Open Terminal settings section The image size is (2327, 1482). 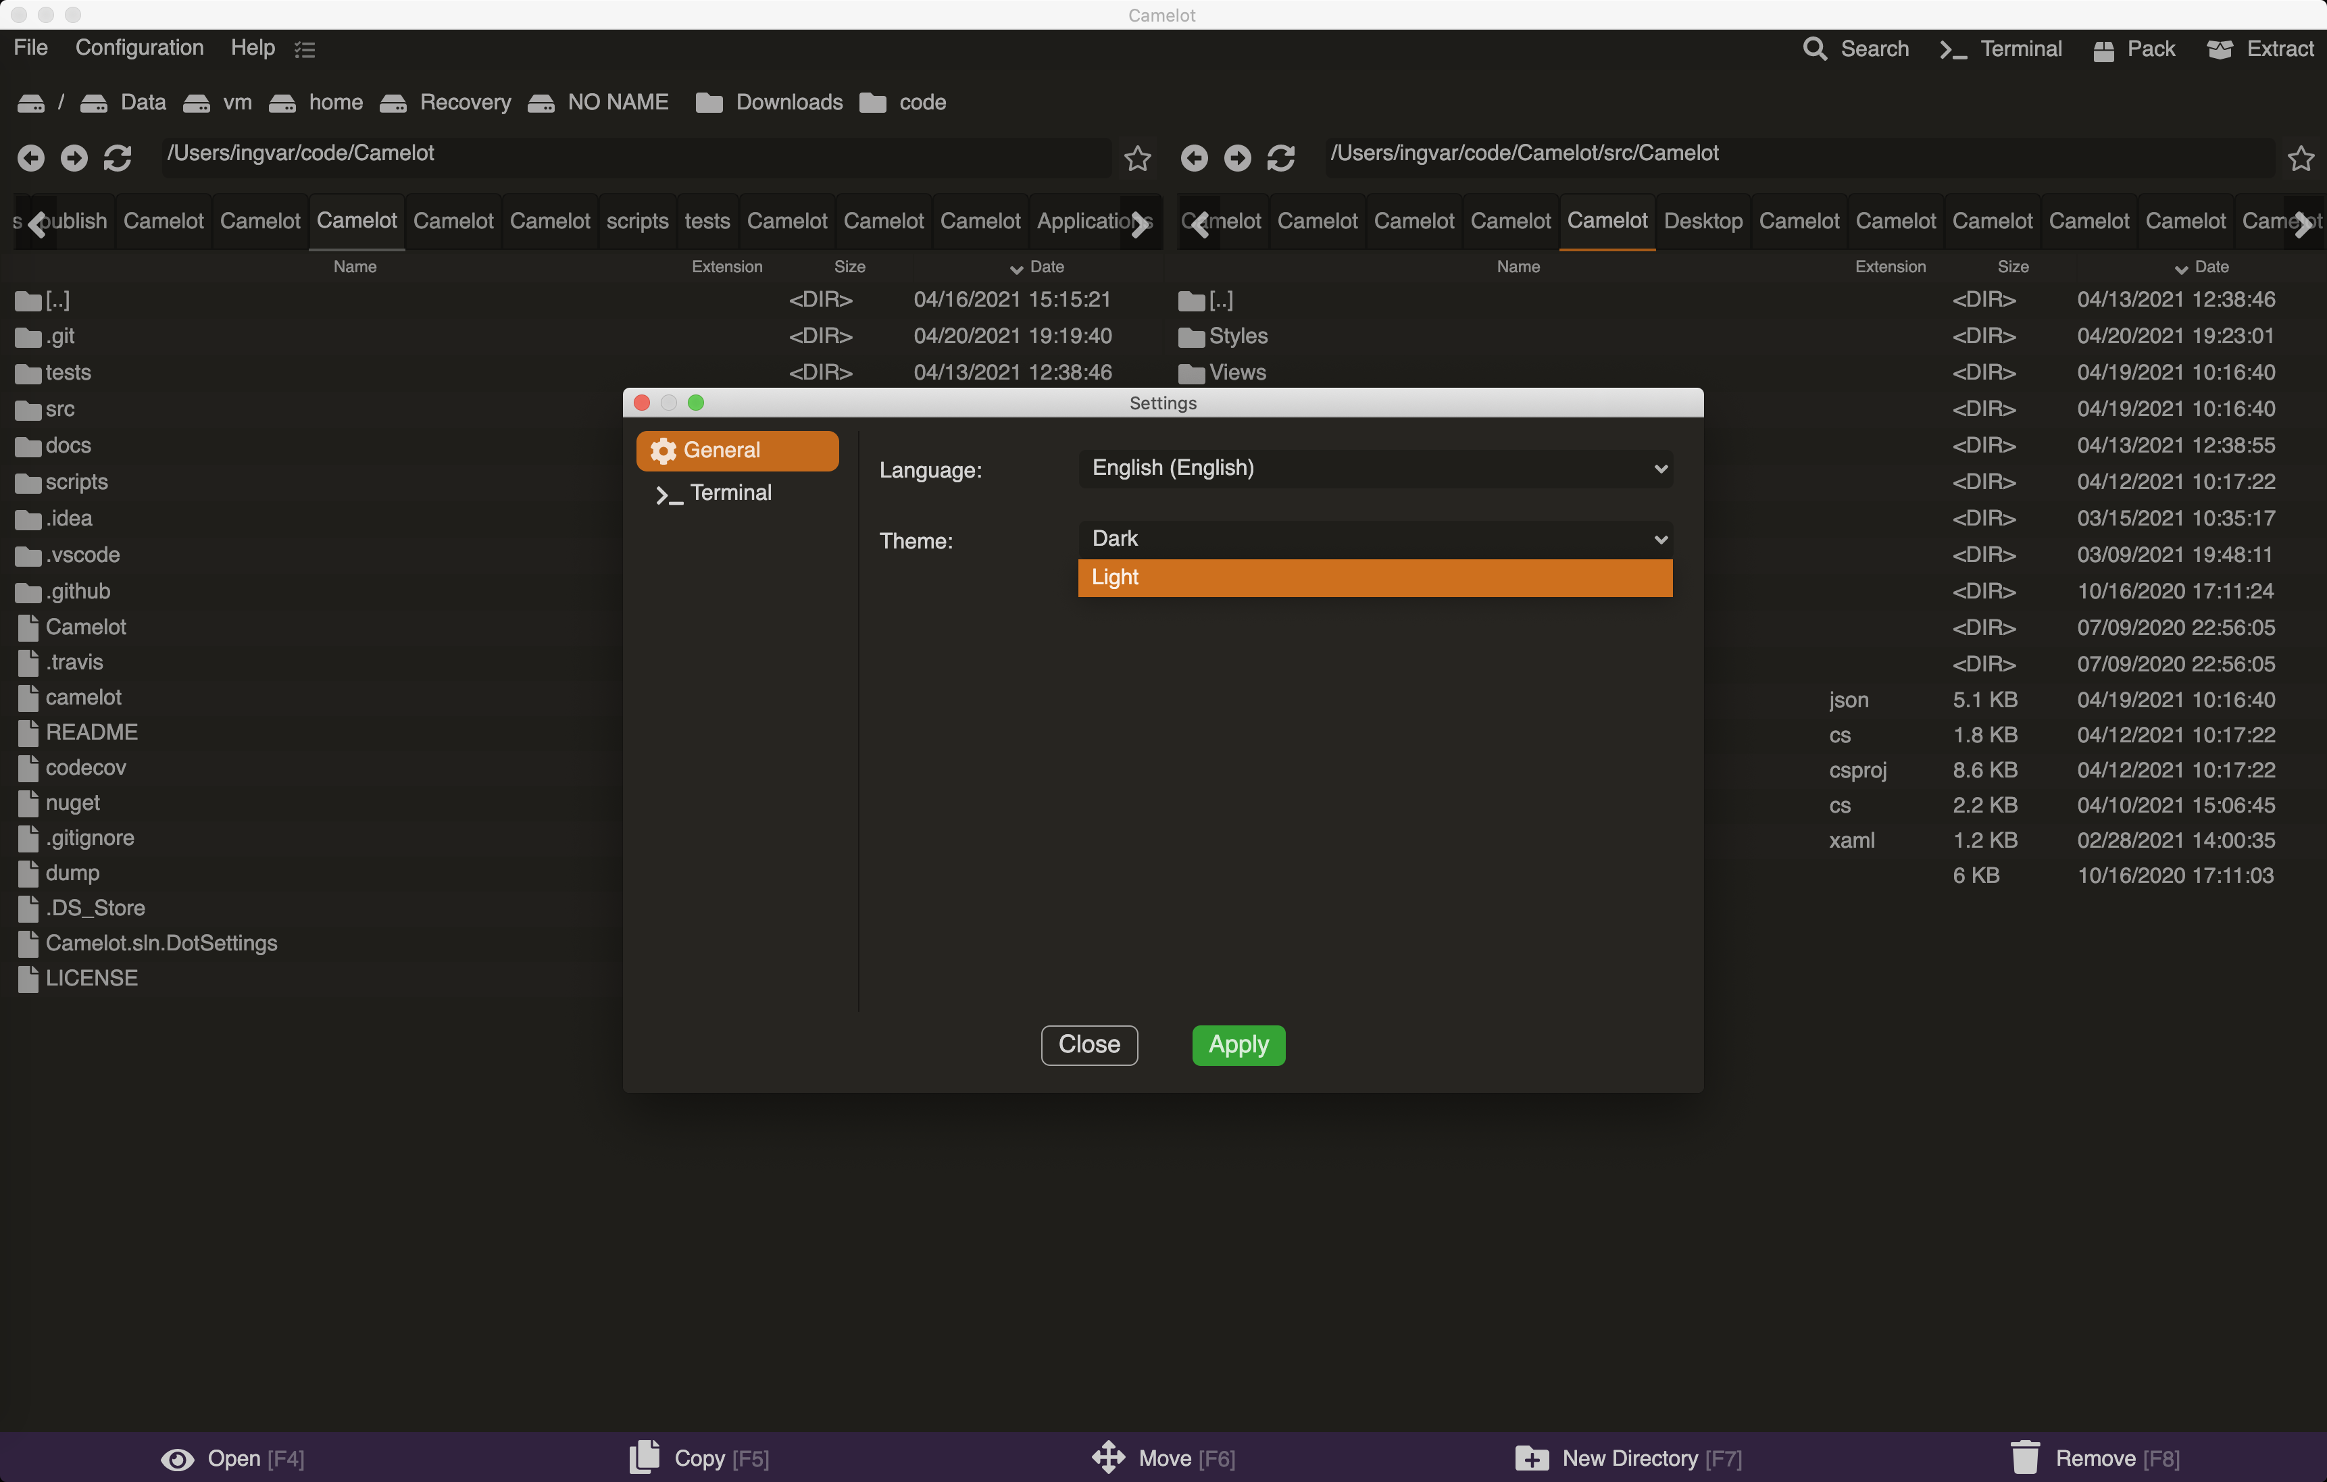[731, 492]
